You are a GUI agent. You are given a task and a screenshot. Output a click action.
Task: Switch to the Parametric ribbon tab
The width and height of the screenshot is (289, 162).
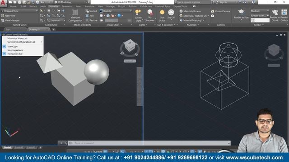coord(67,6)
